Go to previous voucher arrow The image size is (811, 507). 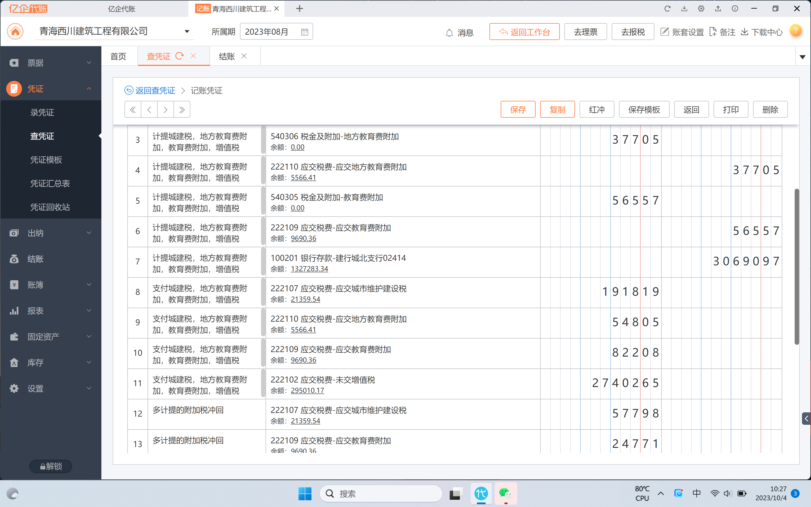point(149,109)
